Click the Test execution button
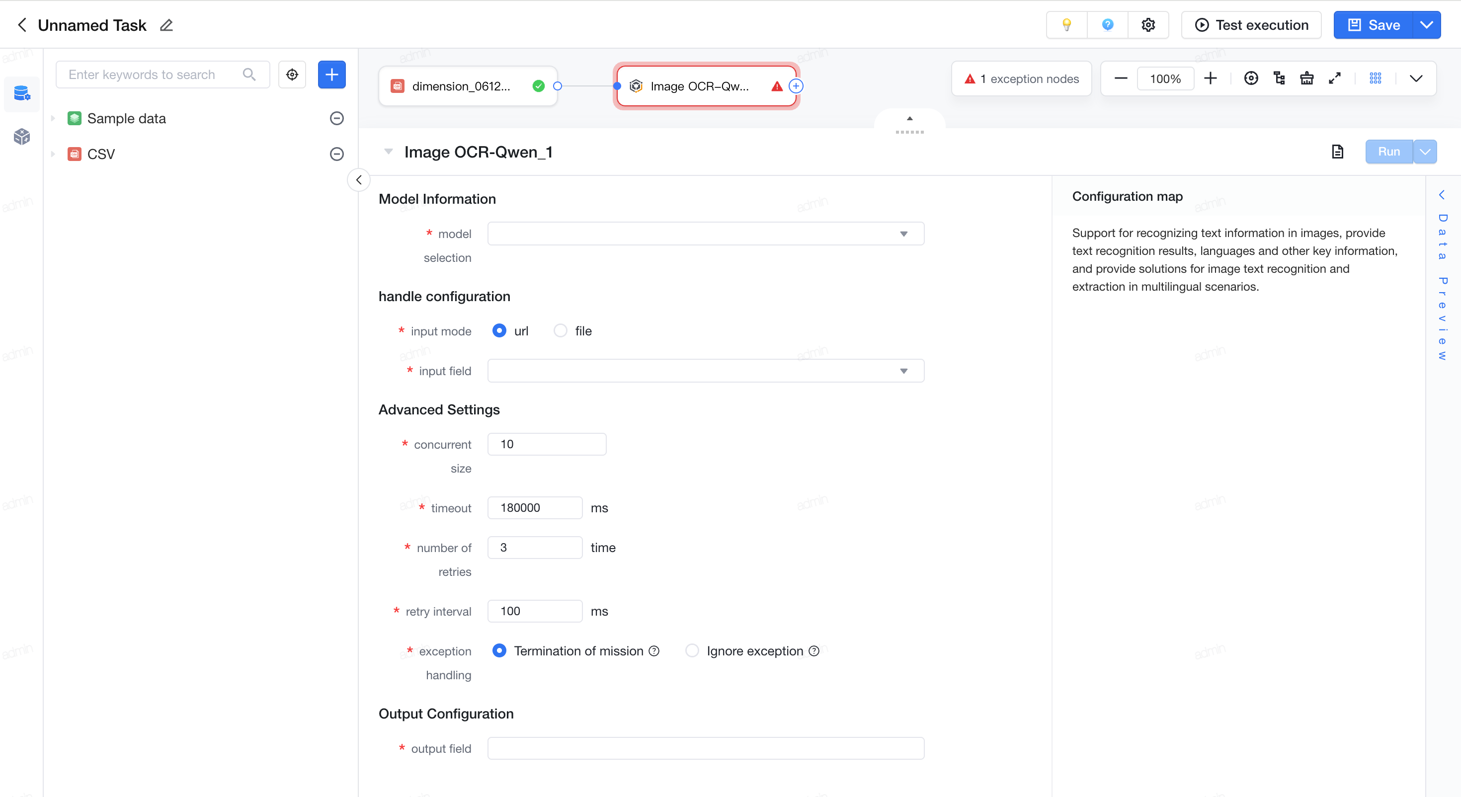1461x797 pixels. pos(1251,25)
